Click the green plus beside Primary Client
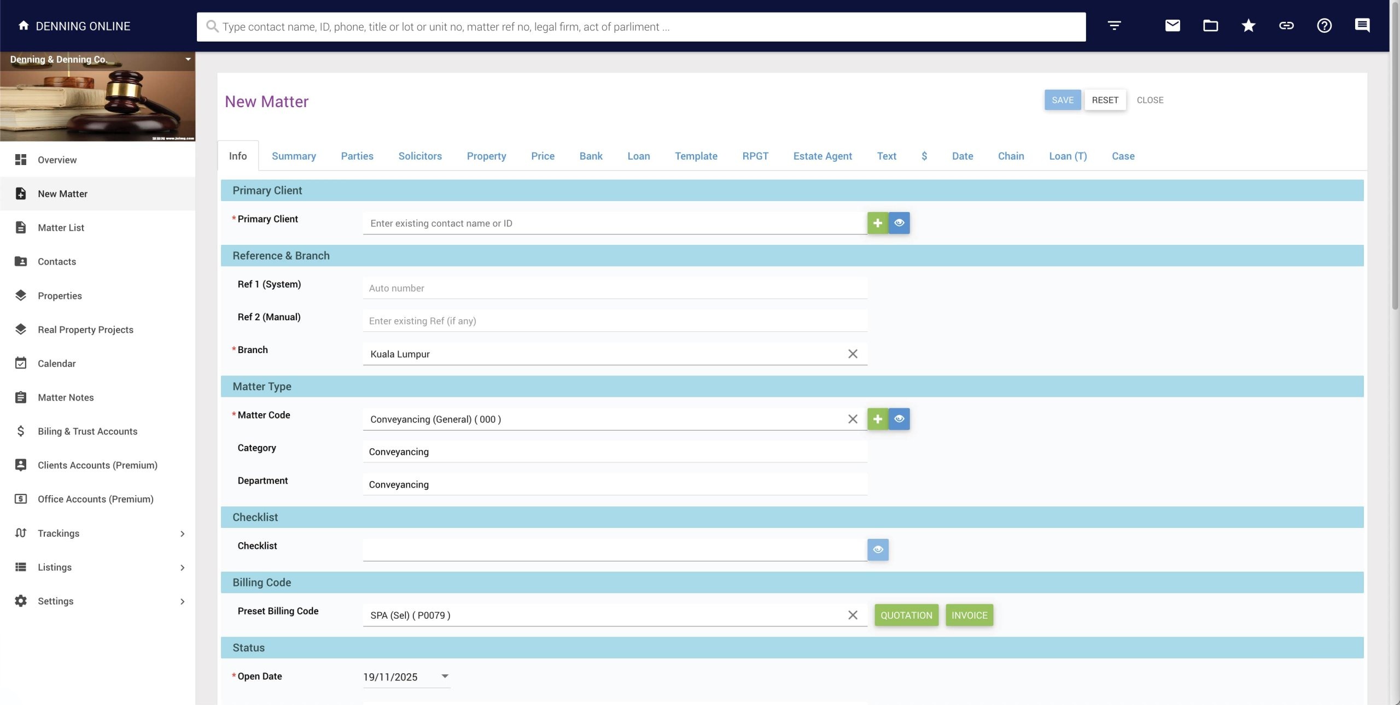Image resolution: width=1400 pixels, height=705 pixels. tap(877, 223)
